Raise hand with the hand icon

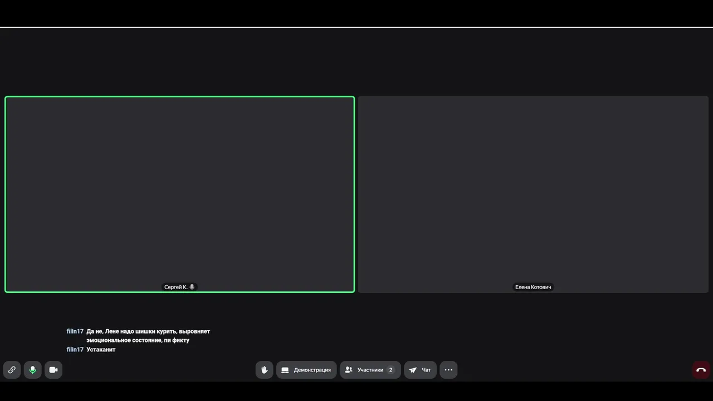point(265,370)
